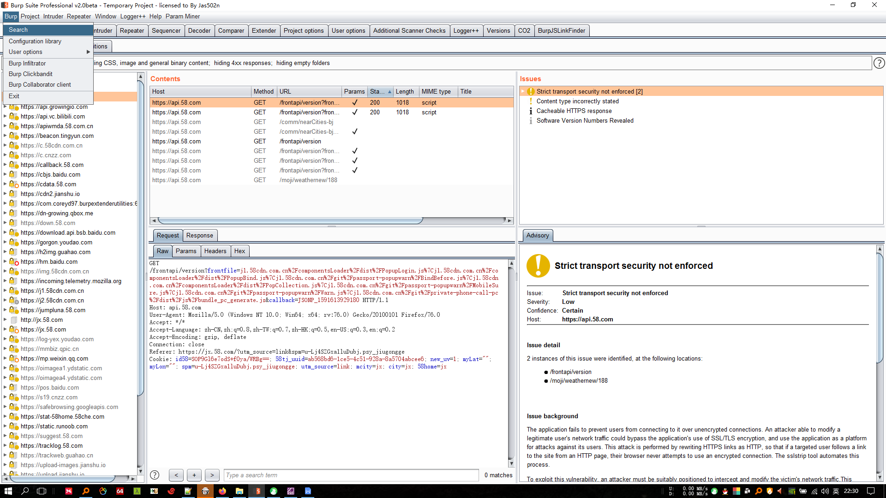Click Params checkmark in first api.58.com row

354,103
